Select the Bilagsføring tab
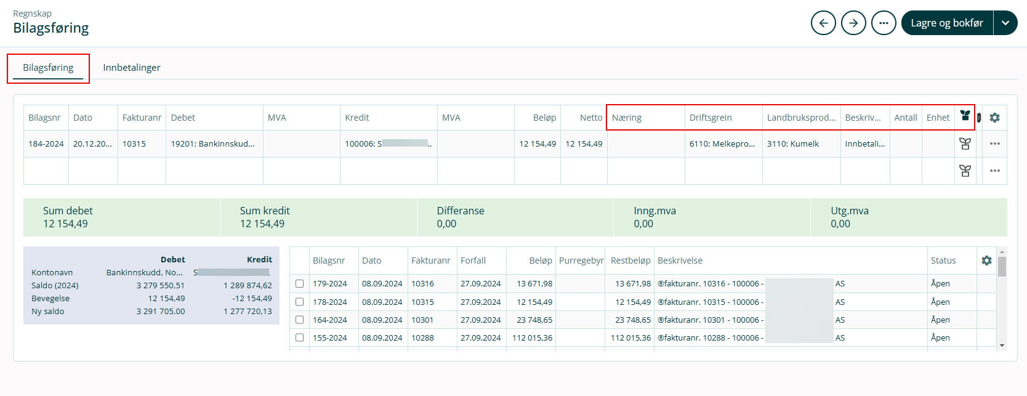This screenshot has height=396, width=1027. tap(48, 68)
